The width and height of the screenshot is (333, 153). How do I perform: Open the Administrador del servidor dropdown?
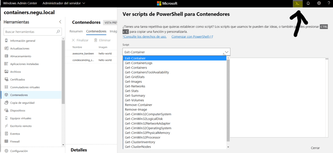(64, 3)
